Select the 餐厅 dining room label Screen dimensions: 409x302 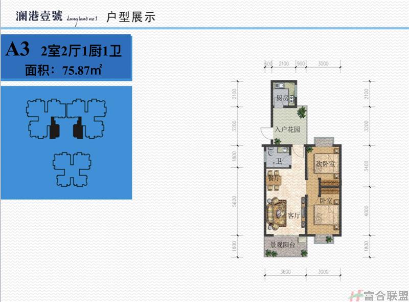pyautogui.click(x=274, y=178)
